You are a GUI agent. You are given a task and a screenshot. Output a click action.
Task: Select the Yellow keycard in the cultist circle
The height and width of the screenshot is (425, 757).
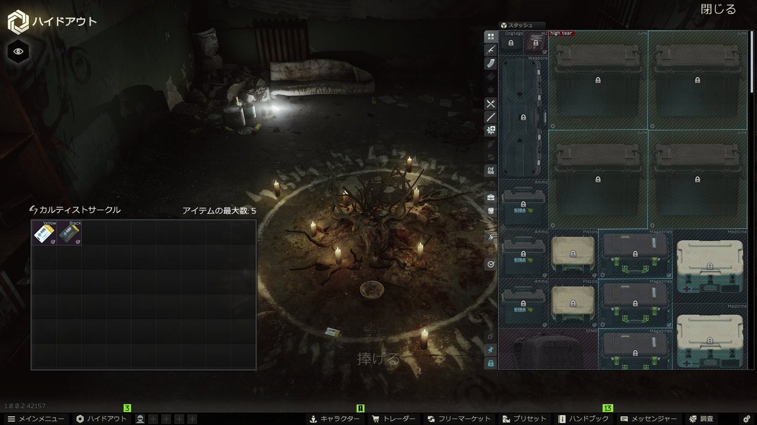click(x=44, y=232)
